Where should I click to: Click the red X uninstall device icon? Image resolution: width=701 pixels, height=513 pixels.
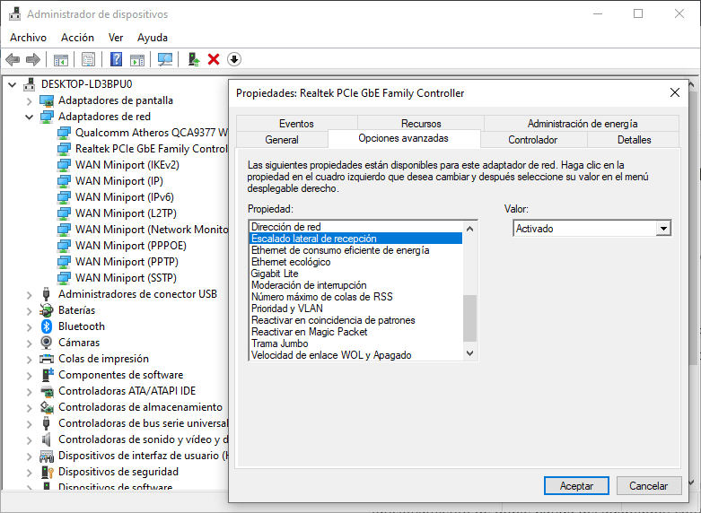point(214,59)
